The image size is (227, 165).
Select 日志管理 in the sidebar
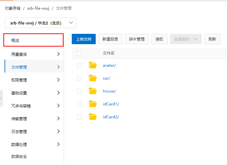tap(34, 131)
